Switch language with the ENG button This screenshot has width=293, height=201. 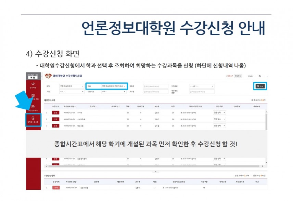coord(250,76)
